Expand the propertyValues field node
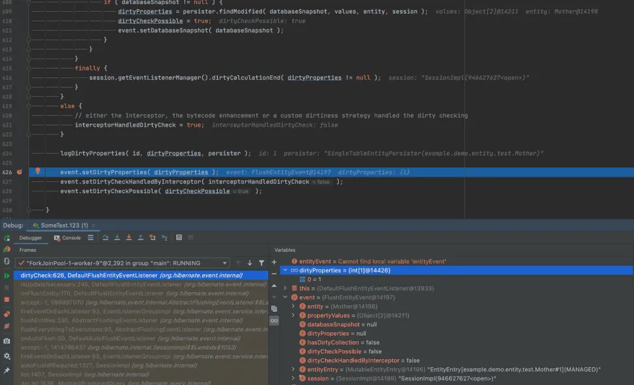The width and height of the screenshot is (634, 385). coord(293,316)
